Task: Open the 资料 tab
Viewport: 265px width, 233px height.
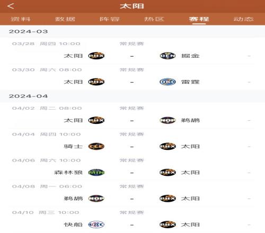Action: coord(21,19)
